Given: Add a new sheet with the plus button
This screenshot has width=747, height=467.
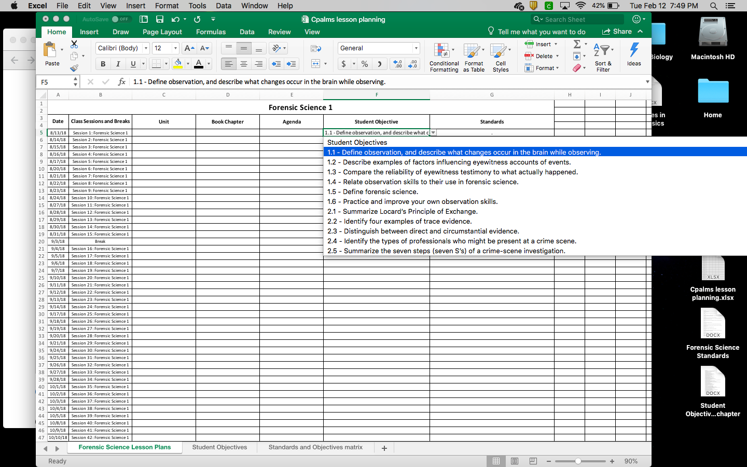Looking at the screenshot, I should pos(384,448).
